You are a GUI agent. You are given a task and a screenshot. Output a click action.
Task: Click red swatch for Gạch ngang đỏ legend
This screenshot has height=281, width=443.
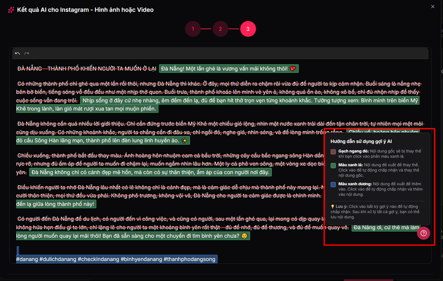pos(333,152)
